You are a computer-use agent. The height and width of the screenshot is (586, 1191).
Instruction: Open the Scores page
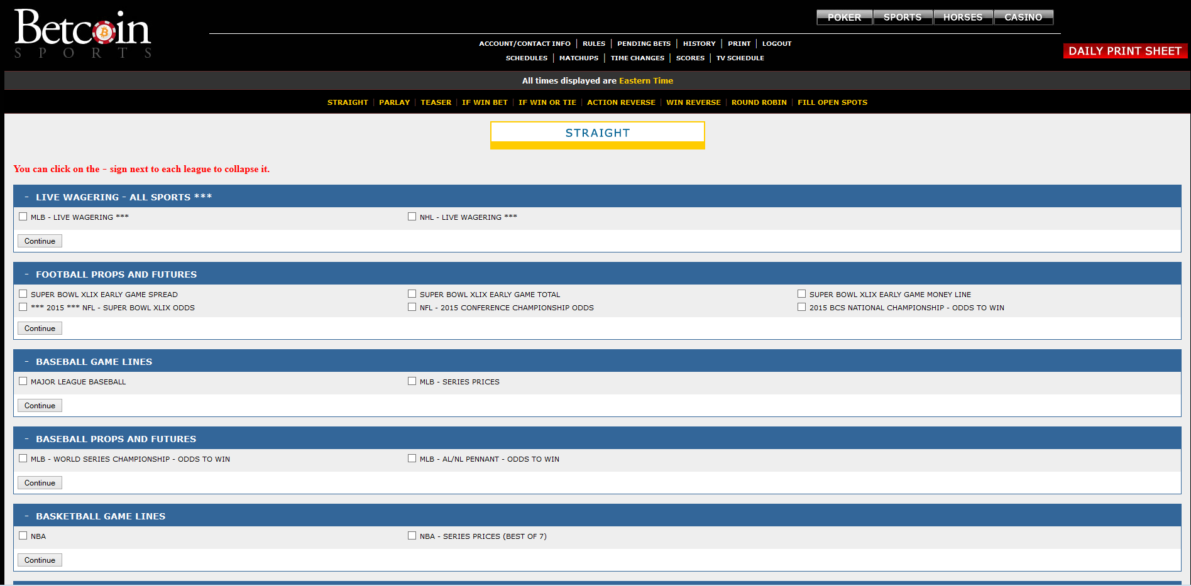pos(690,58)
